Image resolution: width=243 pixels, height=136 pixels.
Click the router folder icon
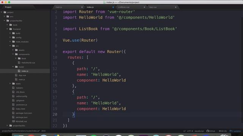point(16,67)
